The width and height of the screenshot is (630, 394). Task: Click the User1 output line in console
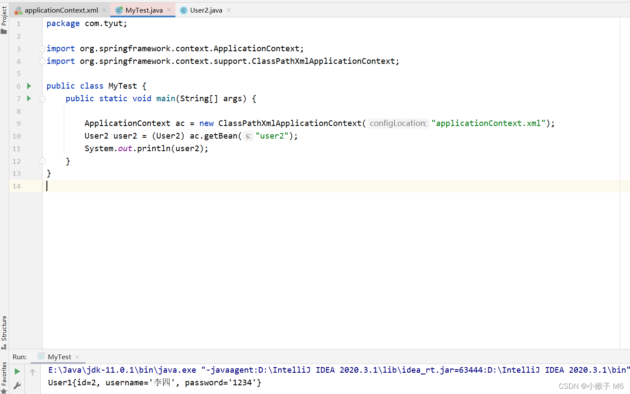[x=155, y=383]
